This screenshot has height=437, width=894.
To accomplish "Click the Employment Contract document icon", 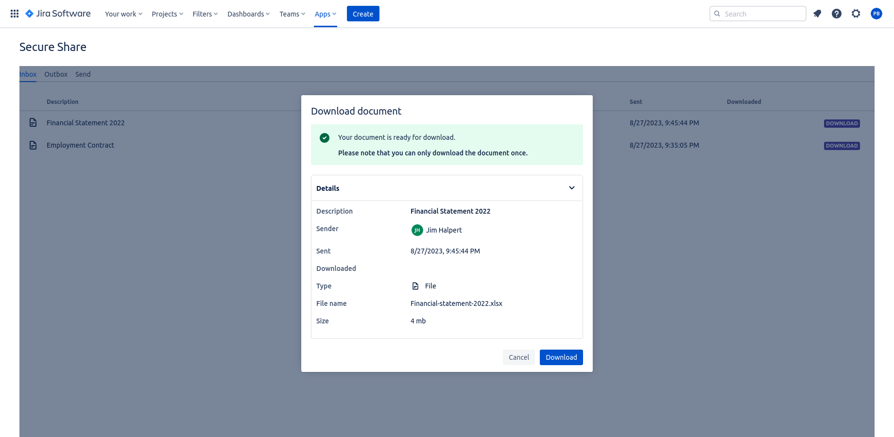I will (33, 145).
